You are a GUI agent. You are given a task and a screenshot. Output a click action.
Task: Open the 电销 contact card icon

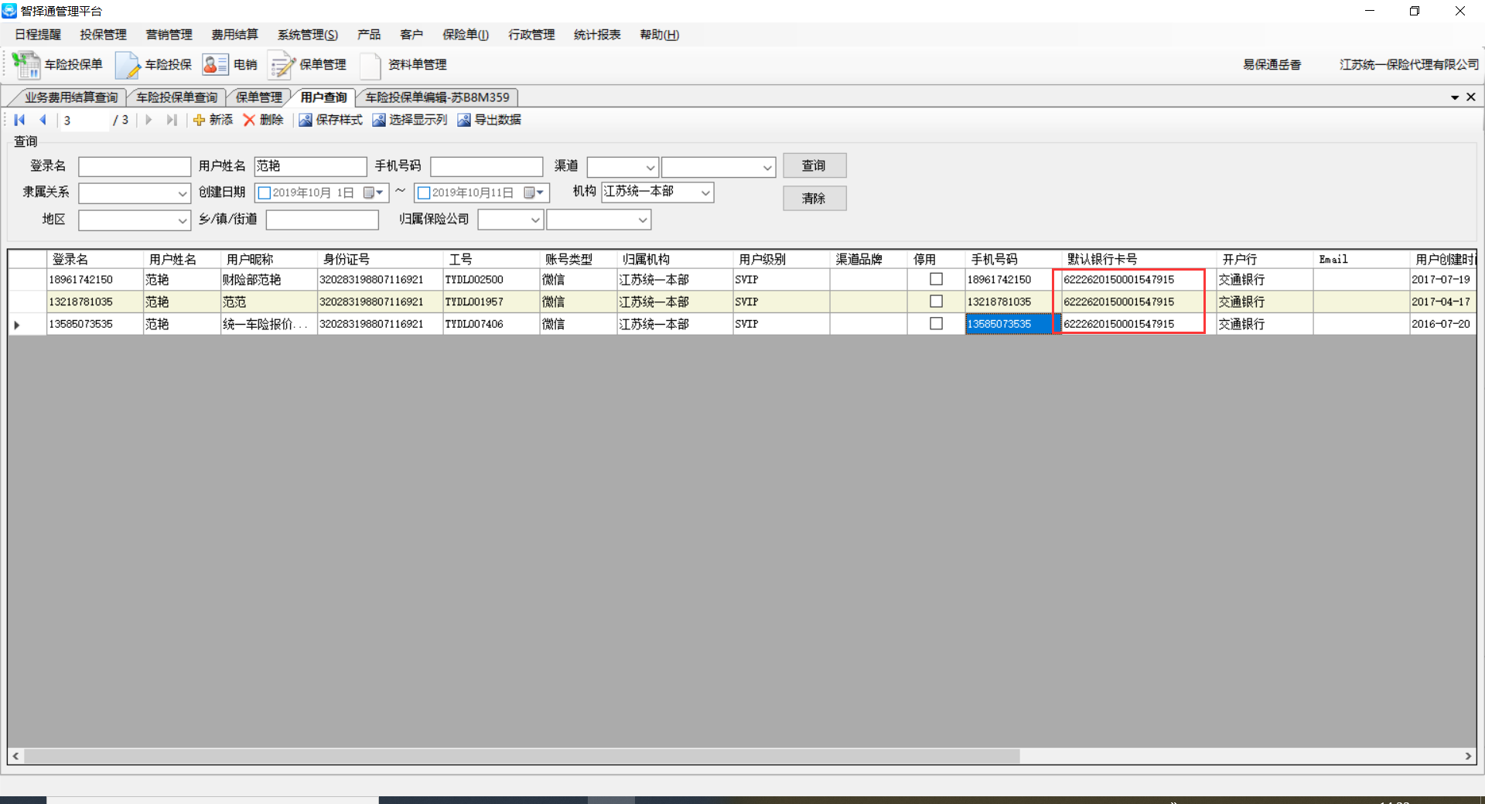pyautogui.click(x=215, y=65)
